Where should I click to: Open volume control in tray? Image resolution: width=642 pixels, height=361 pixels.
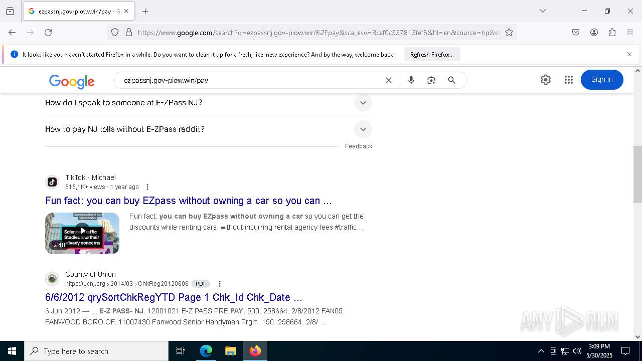[x=577, y=351]
